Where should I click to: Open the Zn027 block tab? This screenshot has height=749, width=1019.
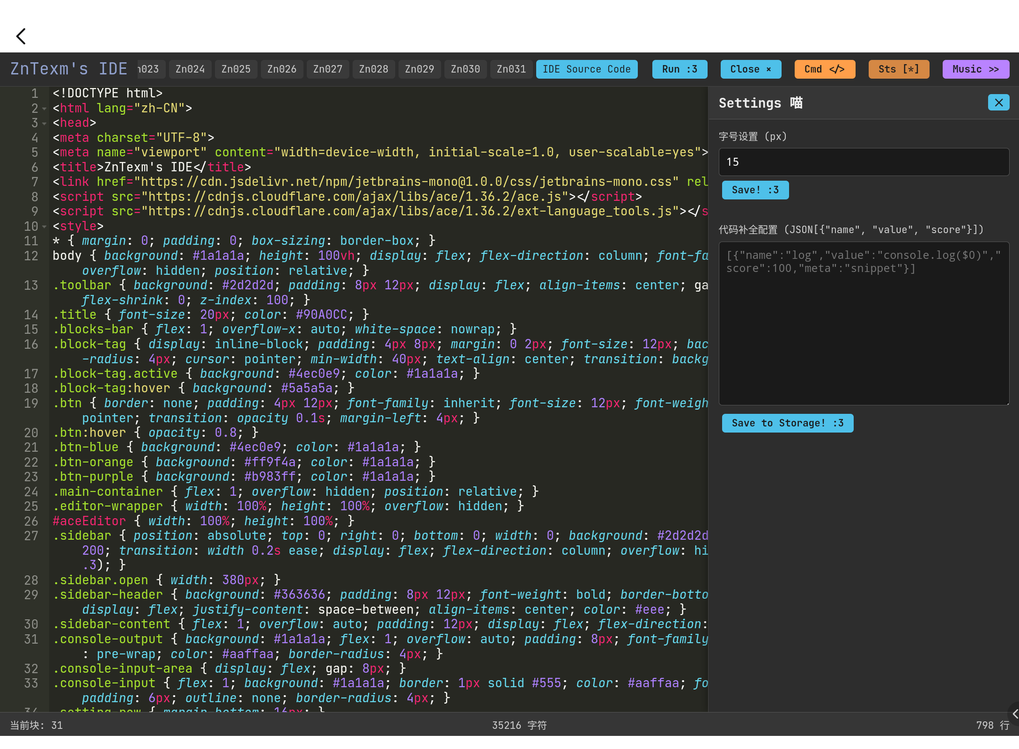328,69
